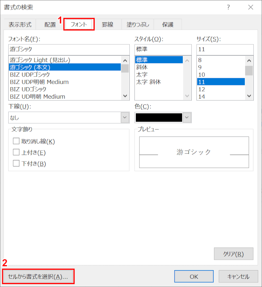Click size list scroll-up arrow
The height and width of the screenshot is (287, 262).
tap(249, 61)
